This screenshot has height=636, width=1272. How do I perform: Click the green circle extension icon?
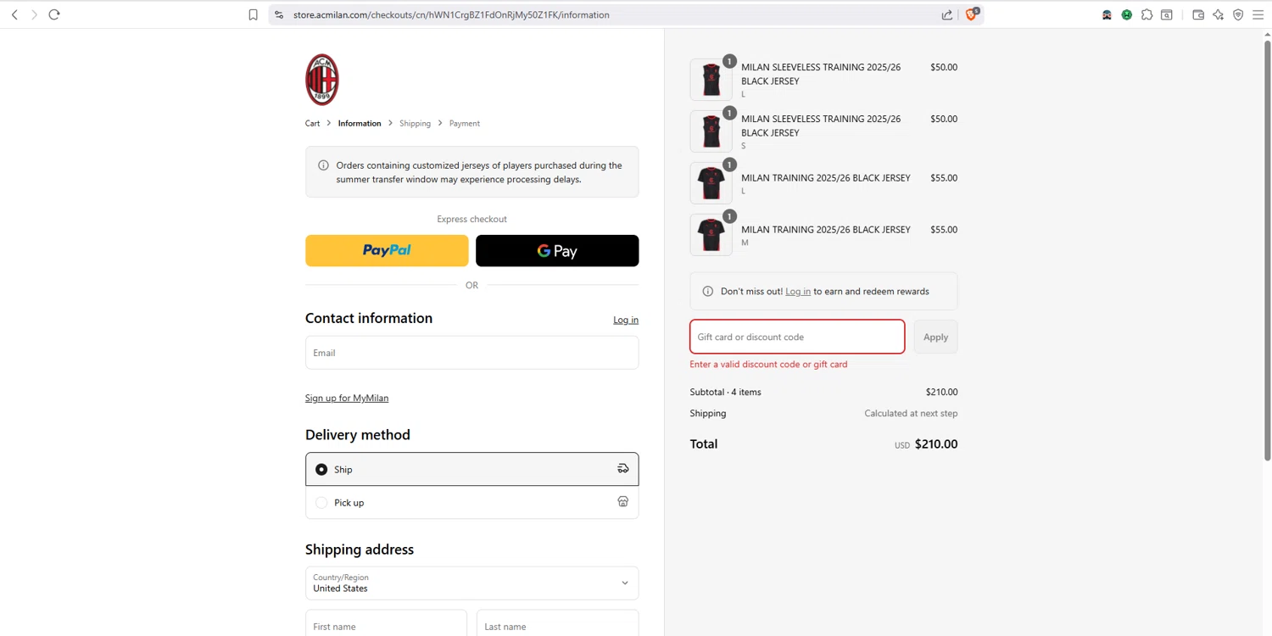[x=1126, y=14]
